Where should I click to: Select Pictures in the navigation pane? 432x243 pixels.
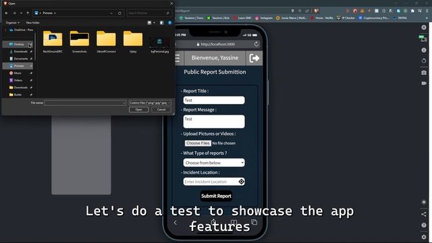tap(18, 66)
